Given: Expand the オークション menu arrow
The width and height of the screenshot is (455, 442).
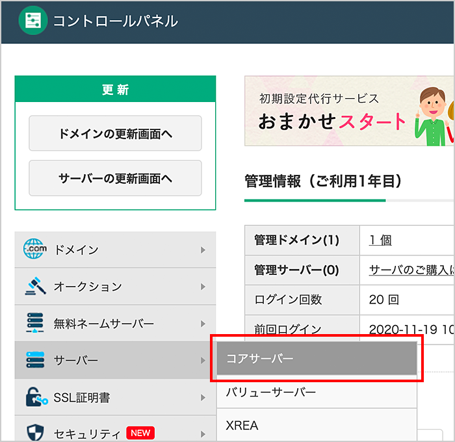Looking at the screenshot, I should (x=203, y=287).
